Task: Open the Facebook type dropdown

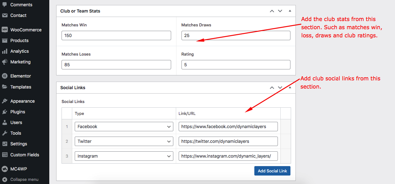Action: [124, 127]
